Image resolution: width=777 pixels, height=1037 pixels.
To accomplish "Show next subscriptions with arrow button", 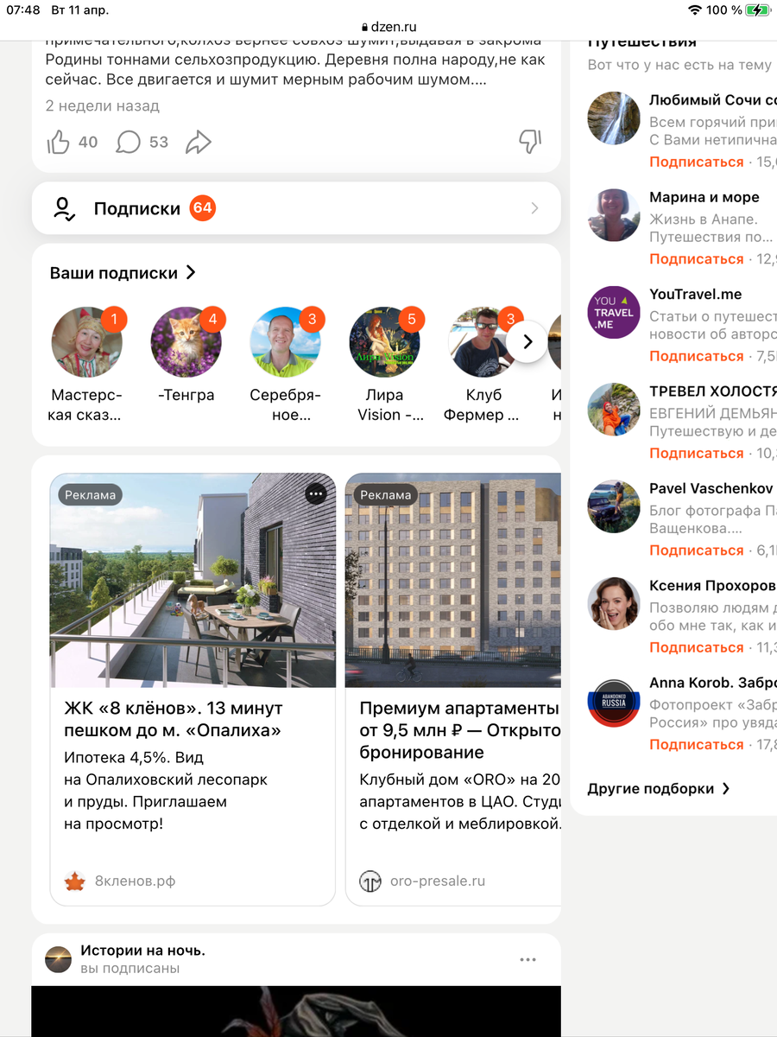I will [x=528, y=342].
